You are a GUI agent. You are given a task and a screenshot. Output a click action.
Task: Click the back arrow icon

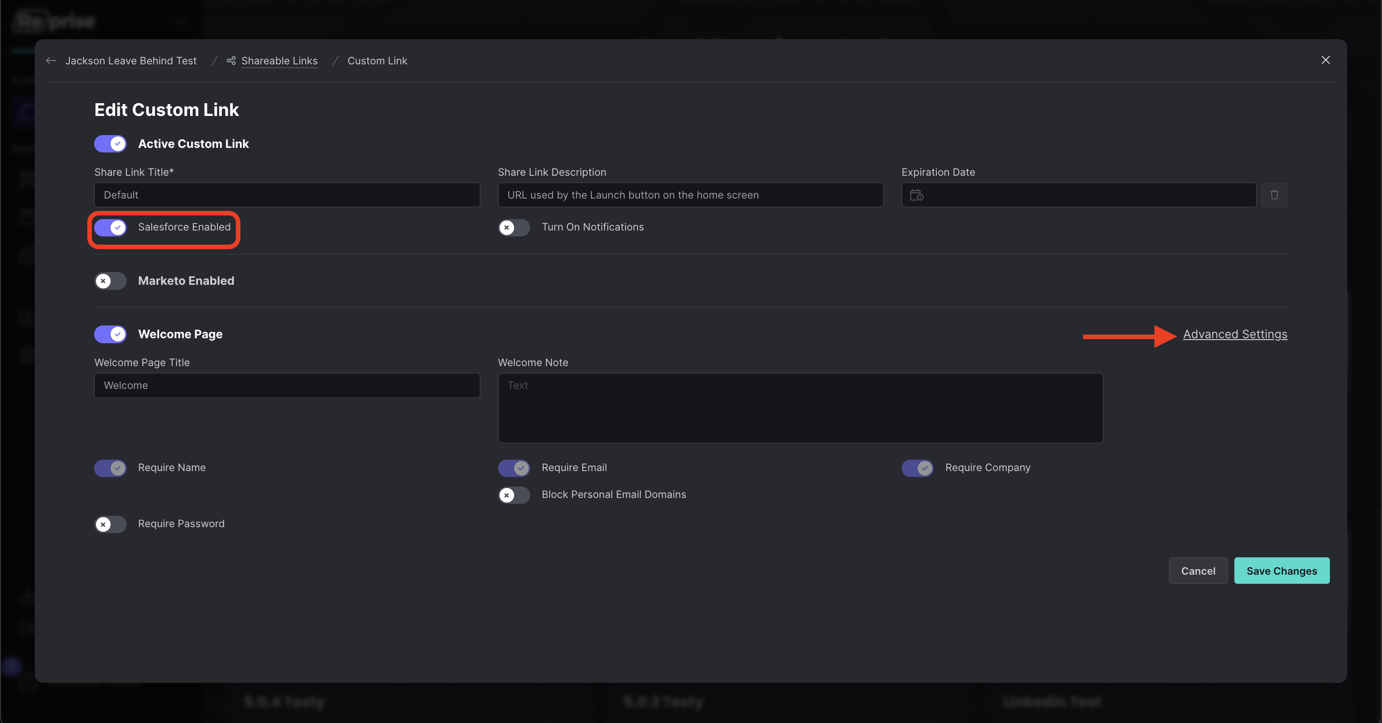[x=52, y=61]
